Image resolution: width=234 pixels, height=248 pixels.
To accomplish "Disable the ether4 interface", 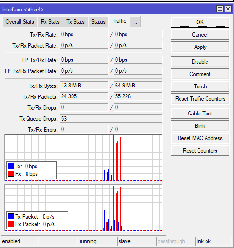I will (x=200, y=62).
